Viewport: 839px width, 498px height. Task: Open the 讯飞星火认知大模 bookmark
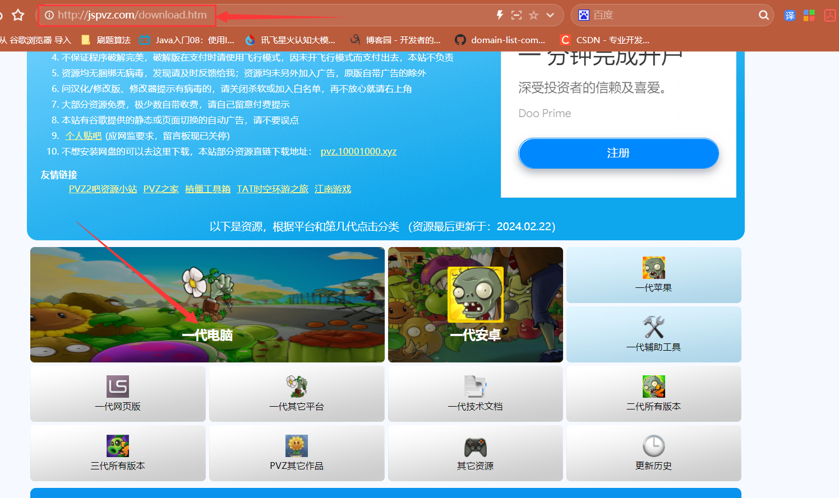[290, 40]
